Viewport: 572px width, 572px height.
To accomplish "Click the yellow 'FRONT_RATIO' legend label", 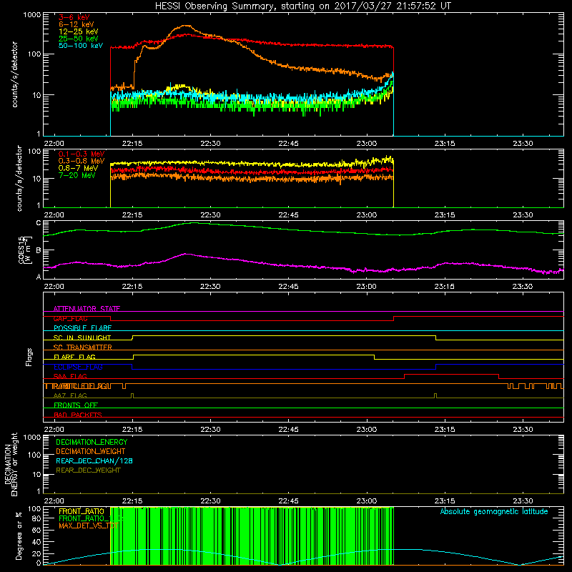I will pyautogui.click(x=82, y=511).
